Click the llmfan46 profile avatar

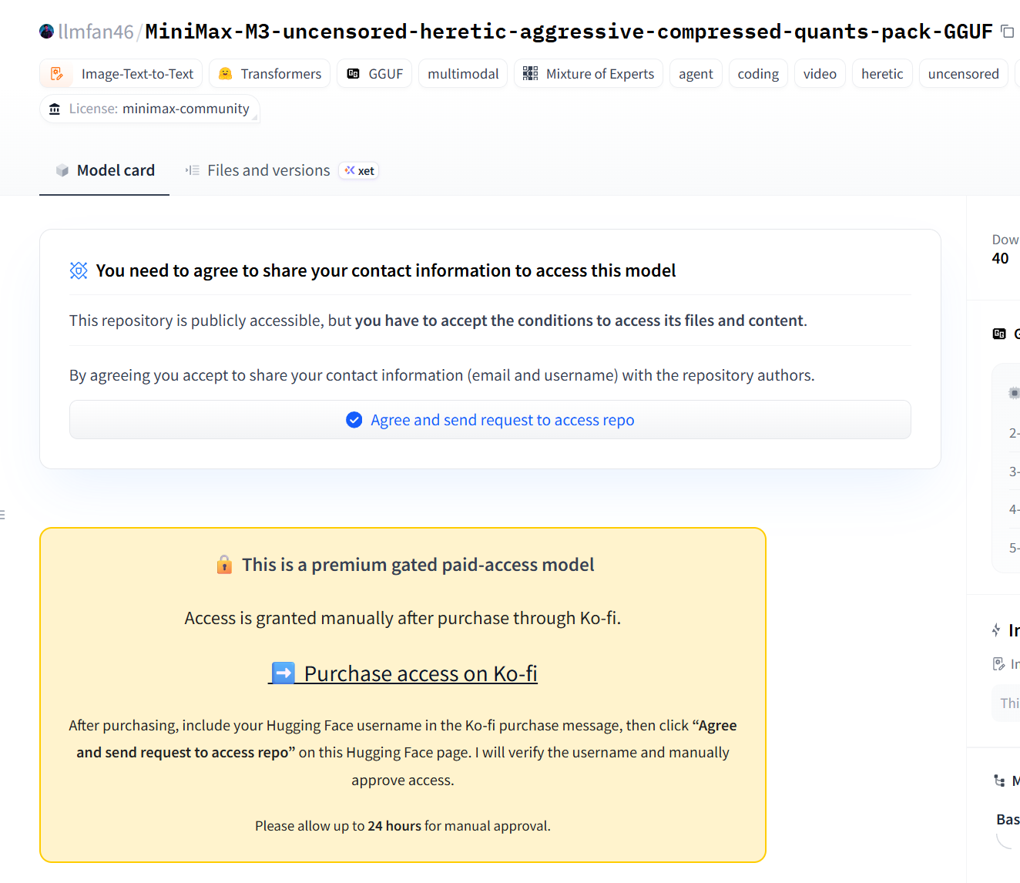pos(47,32)
